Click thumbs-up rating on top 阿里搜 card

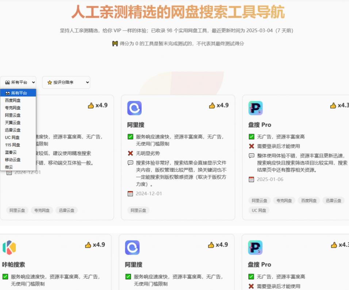219,105
